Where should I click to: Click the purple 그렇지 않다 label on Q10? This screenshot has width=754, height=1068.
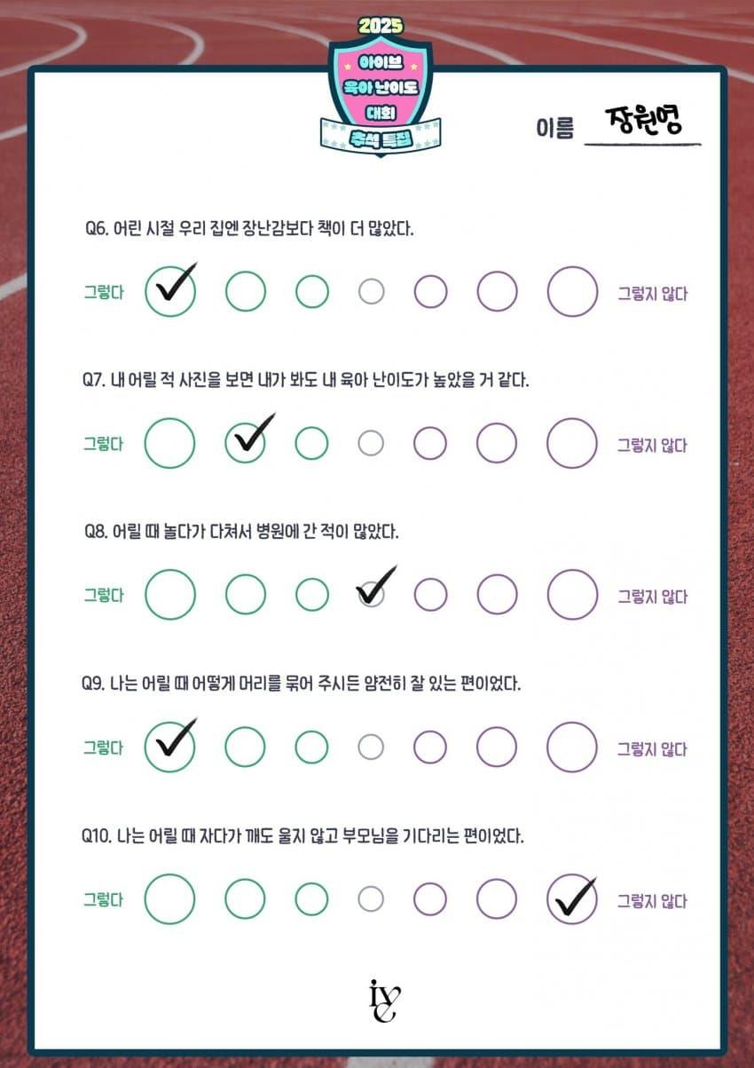coord(652,901)
